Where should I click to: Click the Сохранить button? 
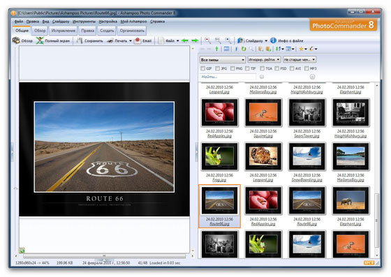[x=90, y=40]
